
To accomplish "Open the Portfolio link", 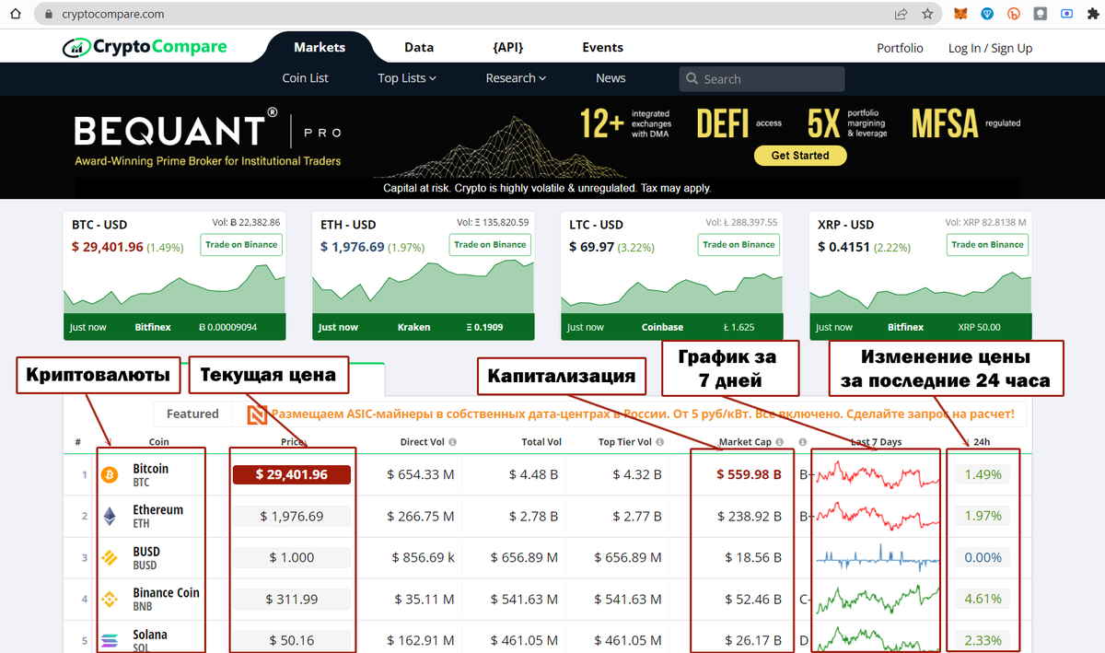I will click(x=900, y=48).
